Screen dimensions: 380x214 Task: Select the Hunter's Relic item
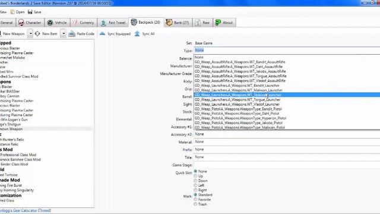coord(12,140)
